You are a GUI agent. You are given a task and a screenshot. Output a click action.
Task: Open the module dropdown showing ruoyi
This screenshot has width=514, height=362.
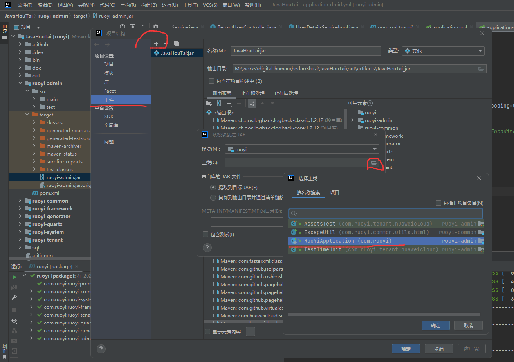(x=302, y=149)
